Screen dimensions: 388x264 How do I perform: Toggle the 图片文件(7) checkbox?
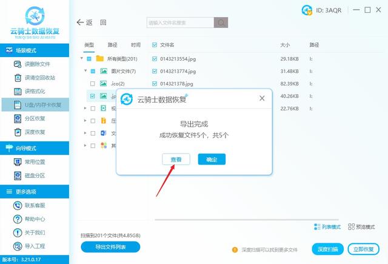tap(93, 72)
